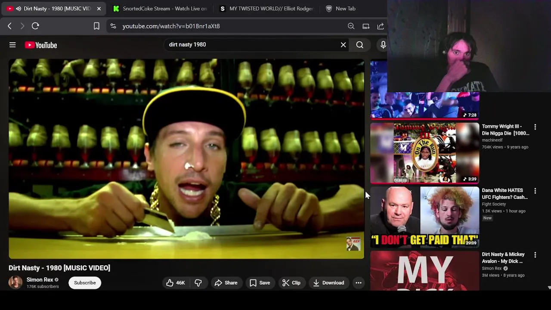Open the picture-in-picture icon in address bar
This screenshot has height=310, width=551.
click(366, 26)
